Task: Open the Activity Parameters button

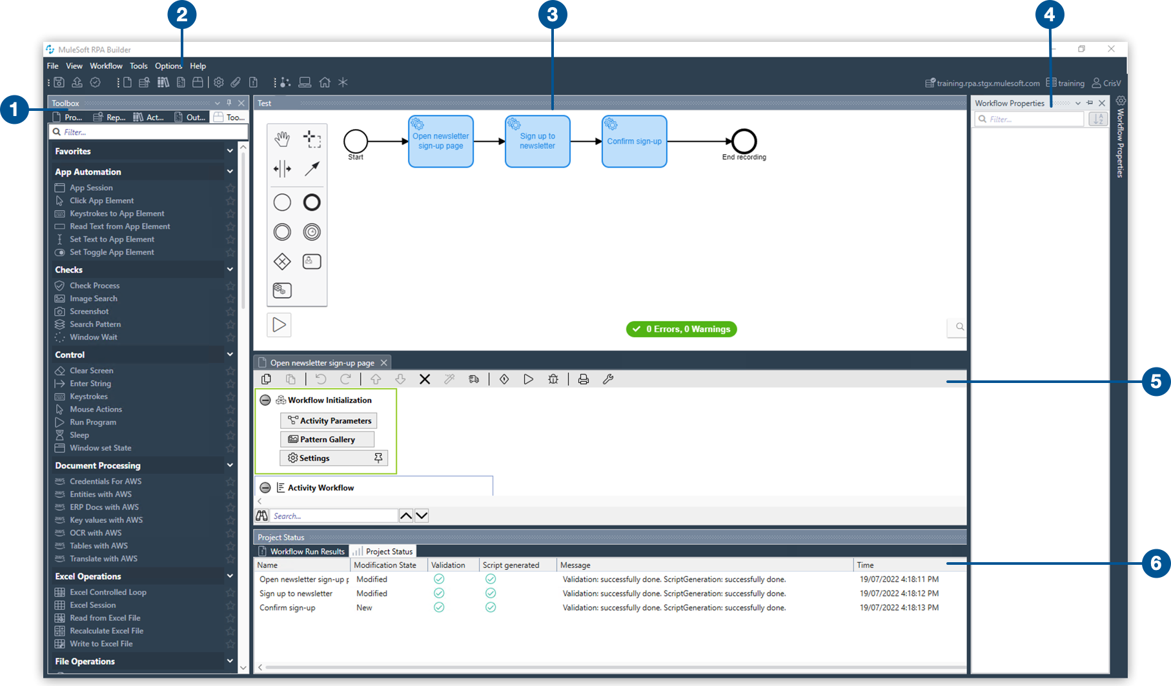Action: tap(329, 420)
